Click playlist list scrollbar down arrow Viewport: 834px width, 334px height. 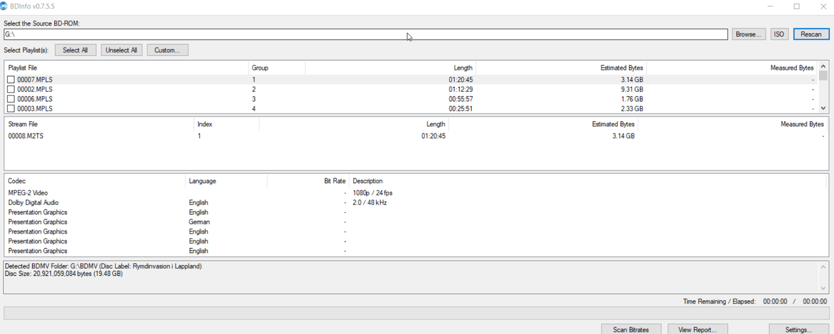pyautogui.click(x=823, y=108)
